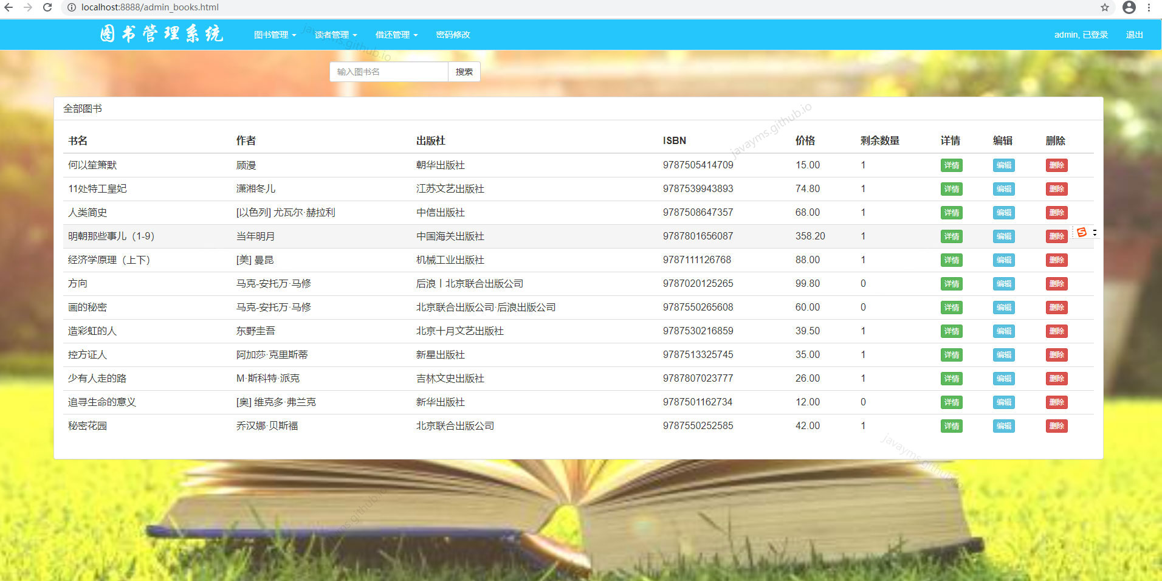Click the 搜索 search button
This screenshot has height=581, width=1162.
coord(464,72)
